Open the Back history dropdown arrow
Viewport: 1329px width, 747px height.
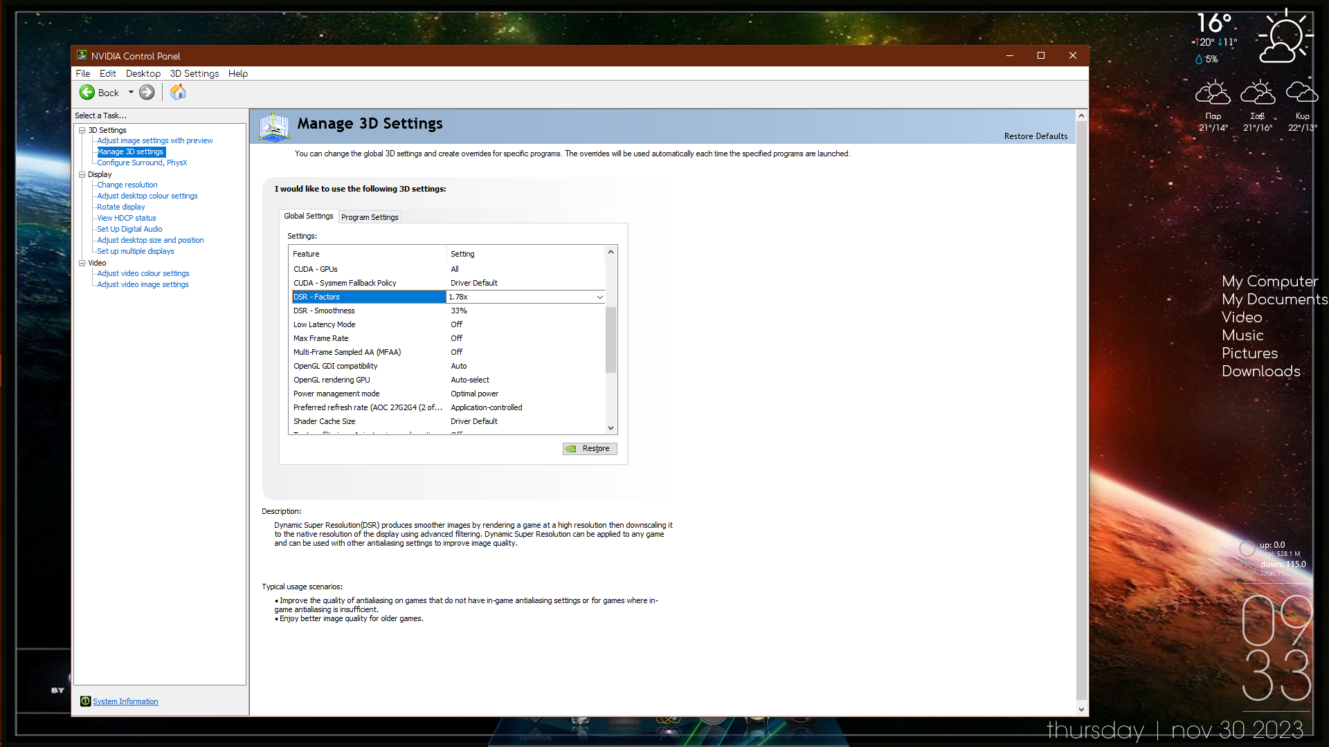point(131,92)
